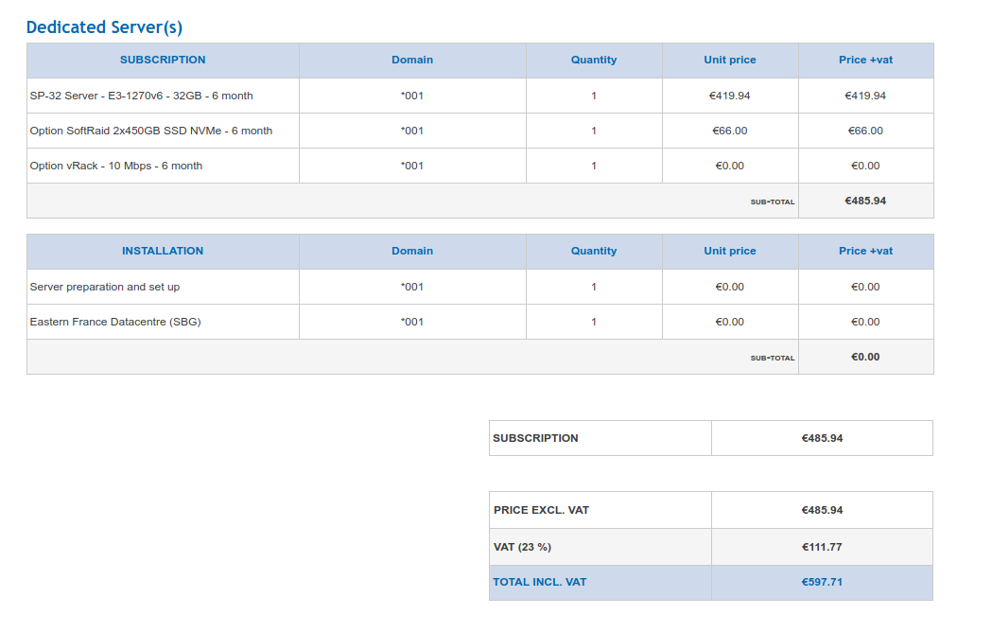This screenshot has width=992, height=632.
Task: Select the €419.94 unit price cell
Action: [730, 96]
